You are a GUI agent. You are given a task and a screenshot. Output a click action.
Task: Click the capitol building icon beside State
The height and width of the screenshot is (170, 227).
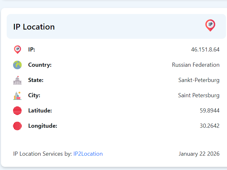18,80
